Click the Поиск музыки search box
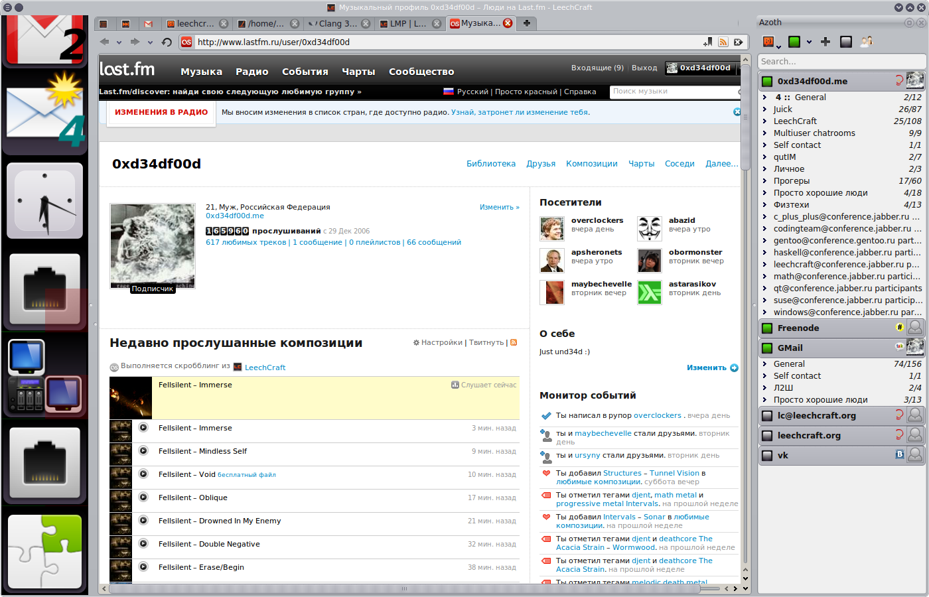 coord(674,92)
